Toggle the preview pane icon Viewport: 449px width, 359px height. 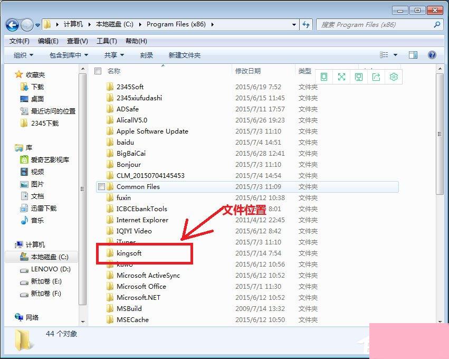tap(413, 55)
